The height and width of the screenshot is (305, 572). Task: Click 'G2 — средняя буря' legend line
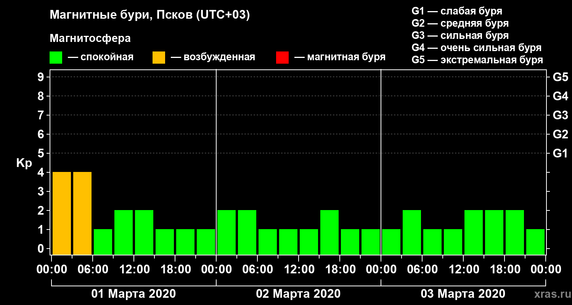tap(460, 23)
